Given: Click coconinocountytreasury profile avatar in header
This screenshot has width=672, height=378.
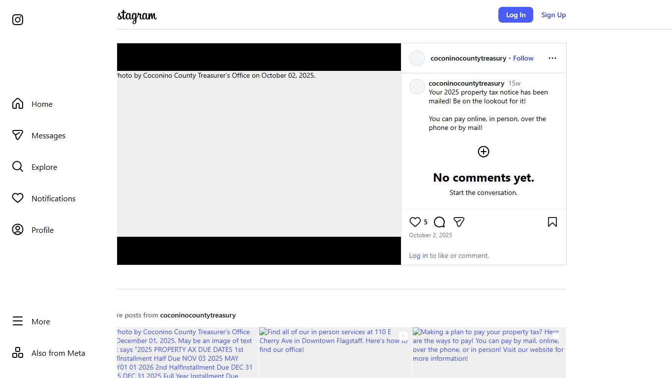Looking at the screenshot, I should [x=417, y=58].
